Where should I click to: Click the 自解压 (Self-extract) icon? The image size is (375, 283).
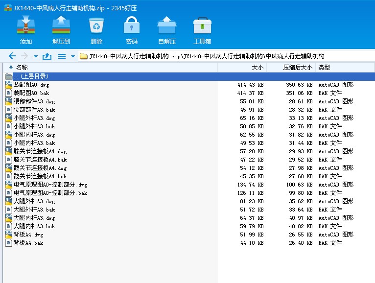tap(166, 25)
